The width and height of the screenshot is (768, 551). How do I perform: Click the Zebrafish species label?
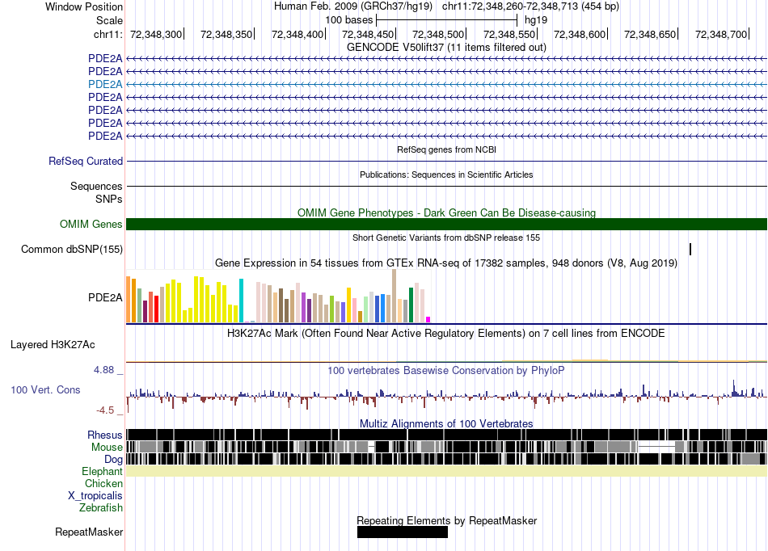click(x=101, y=507)
